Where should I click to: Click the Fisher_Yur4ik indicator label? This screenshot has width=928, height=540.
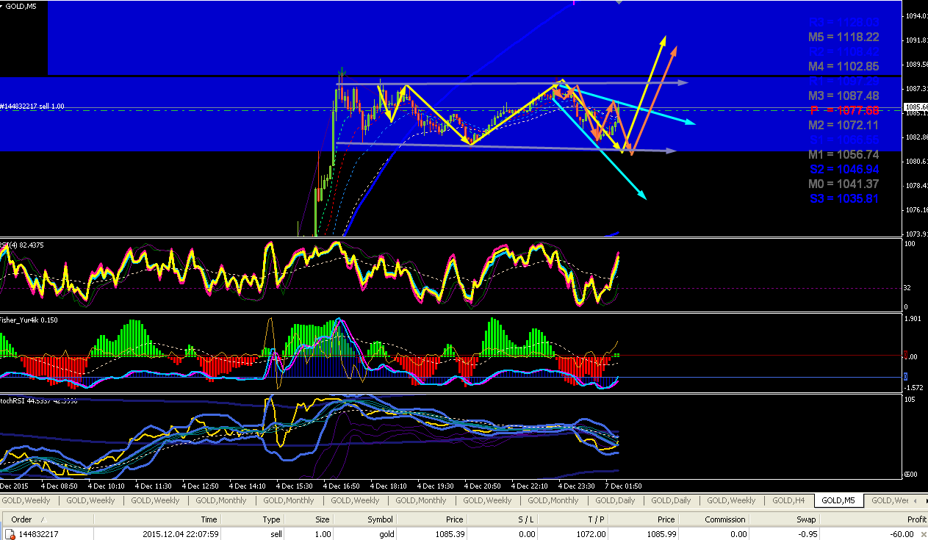pos(29,320)
